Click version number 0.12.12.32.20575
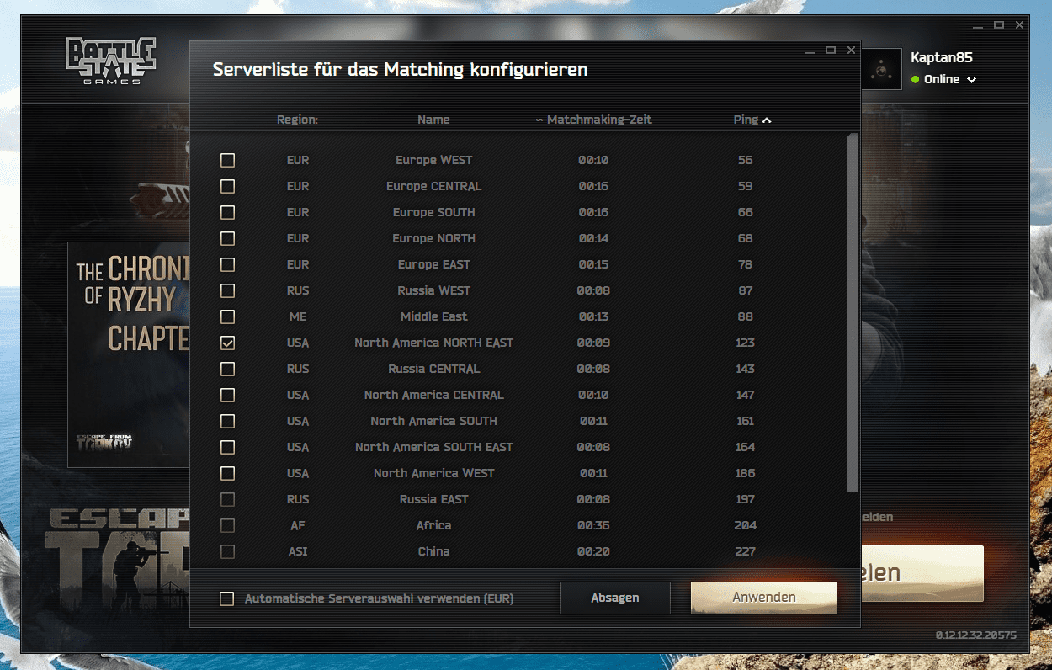 click(975, 635)
